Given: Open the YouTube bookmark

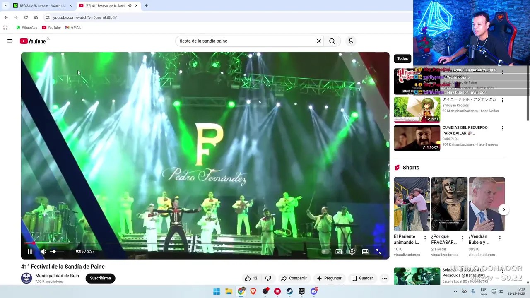Looking at the screenshot, I should [x=51, y=28].
